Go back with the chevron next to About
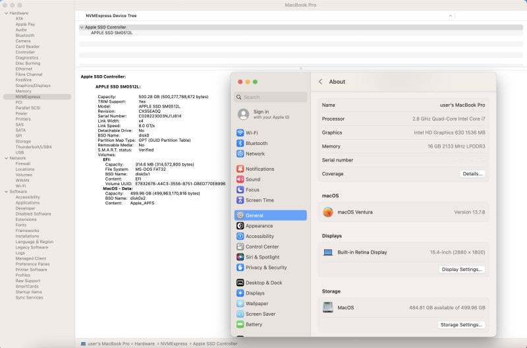This screenshot has height=348, width=527. point(320,82)
